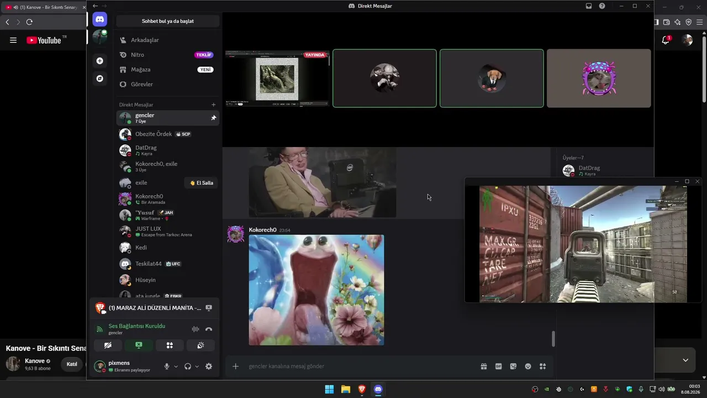Click Sohbet bul ya da başlat search

point(168,21)
